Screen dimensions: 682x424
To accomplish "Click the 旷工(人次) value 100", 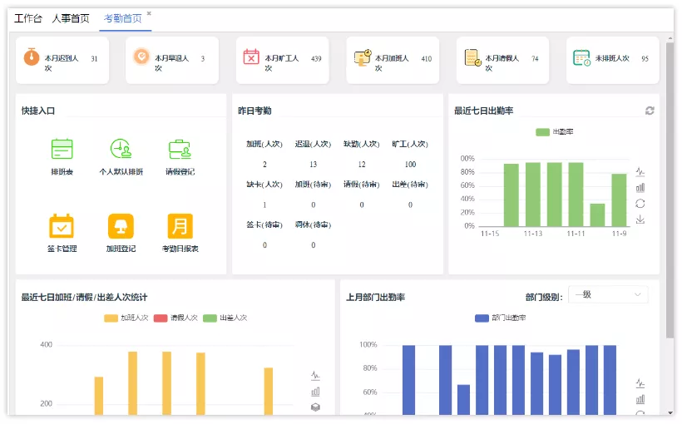I will tap(410, 165).
